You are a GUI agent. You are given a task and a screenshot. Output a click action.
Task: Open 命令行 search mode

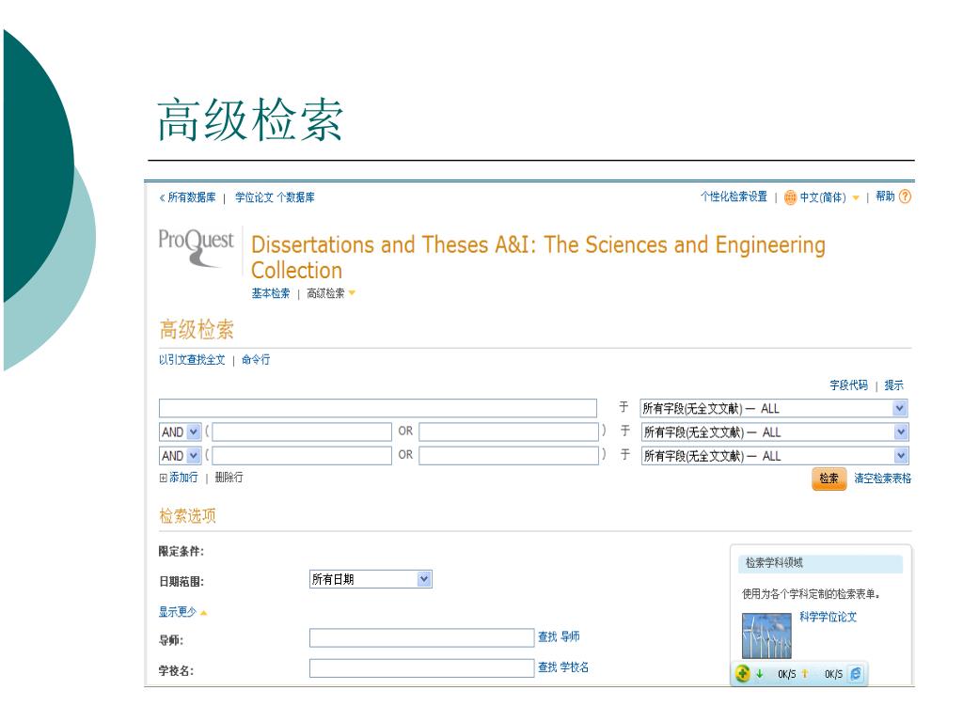256,360
